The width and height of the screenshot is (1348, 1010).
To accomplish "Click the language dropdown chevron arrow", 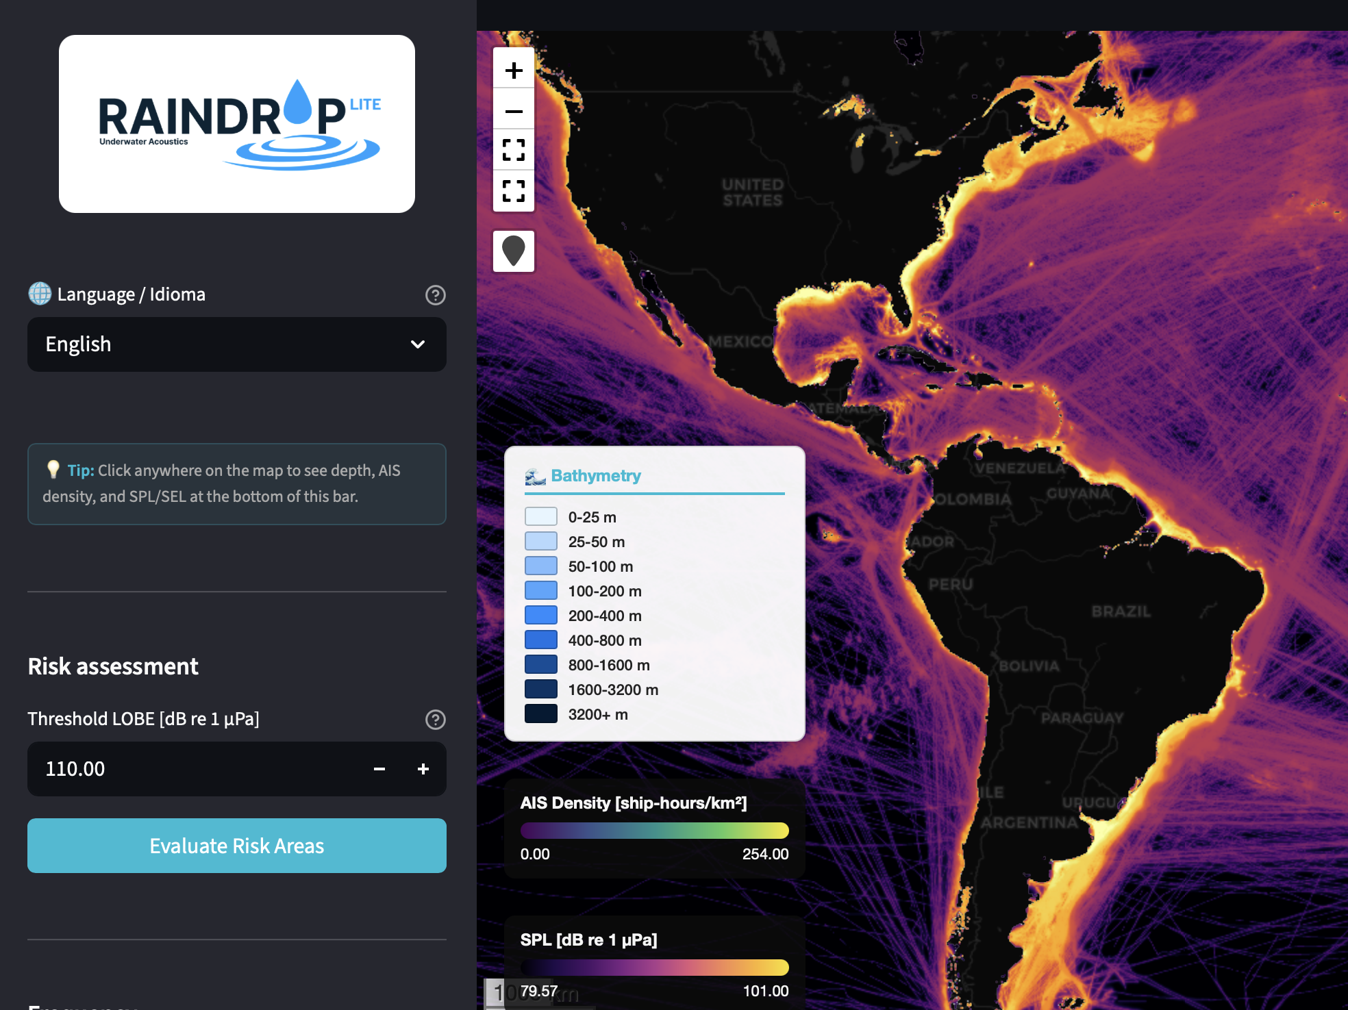I will pos(418,344).
